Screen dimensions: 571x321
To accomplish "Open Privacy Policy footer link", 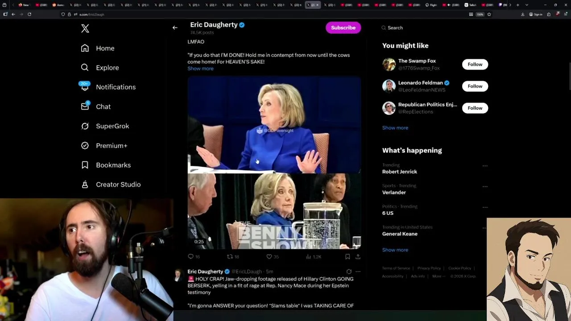I will pos(429,268).
